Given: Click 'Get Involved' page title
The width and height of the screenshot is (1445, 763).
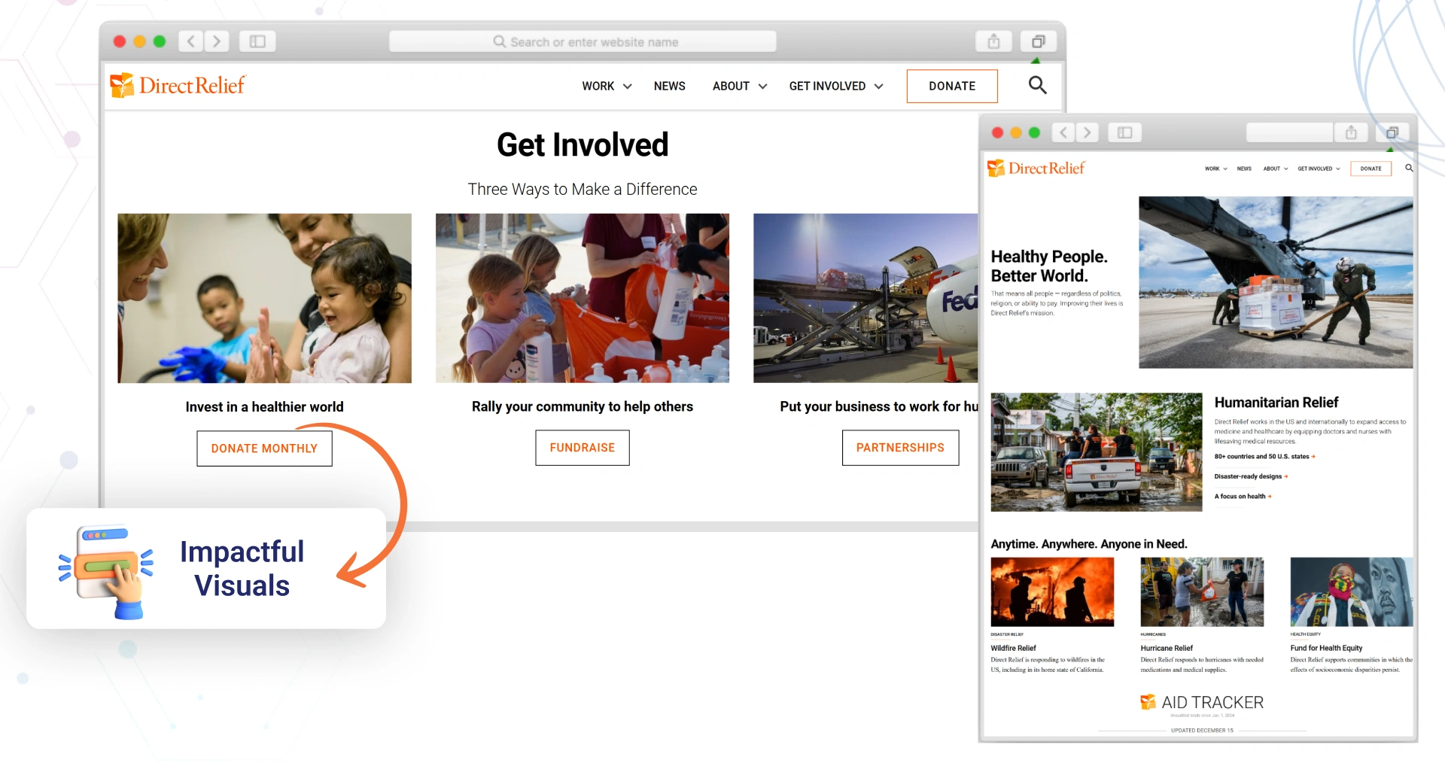Looking at the screenshot, I should 583,144.
